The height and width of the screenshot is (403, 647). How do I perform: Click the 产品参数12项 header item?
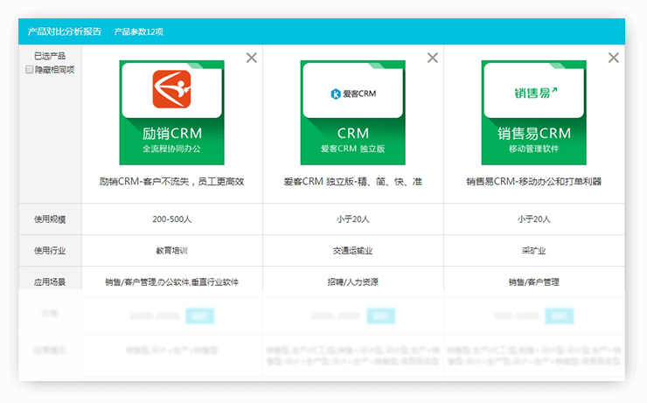139,31
